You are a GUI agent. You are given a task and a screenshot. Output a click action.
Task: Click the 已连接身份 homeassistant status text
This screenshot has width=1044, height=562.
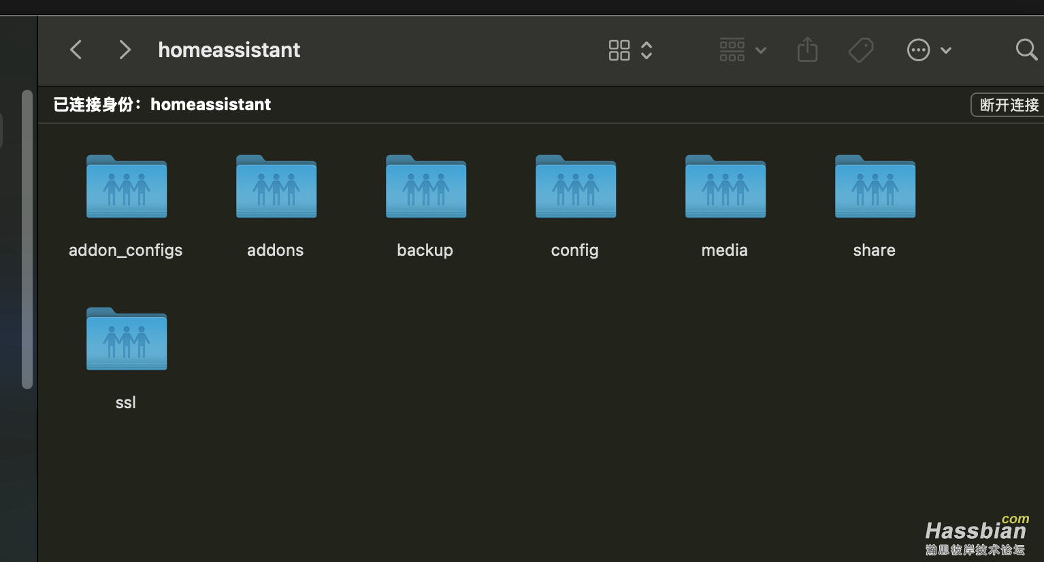(162, 104)
